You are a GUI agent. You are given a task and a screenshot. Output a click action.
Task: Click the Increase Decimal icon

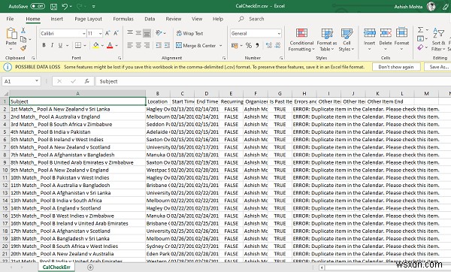[268, 45]
